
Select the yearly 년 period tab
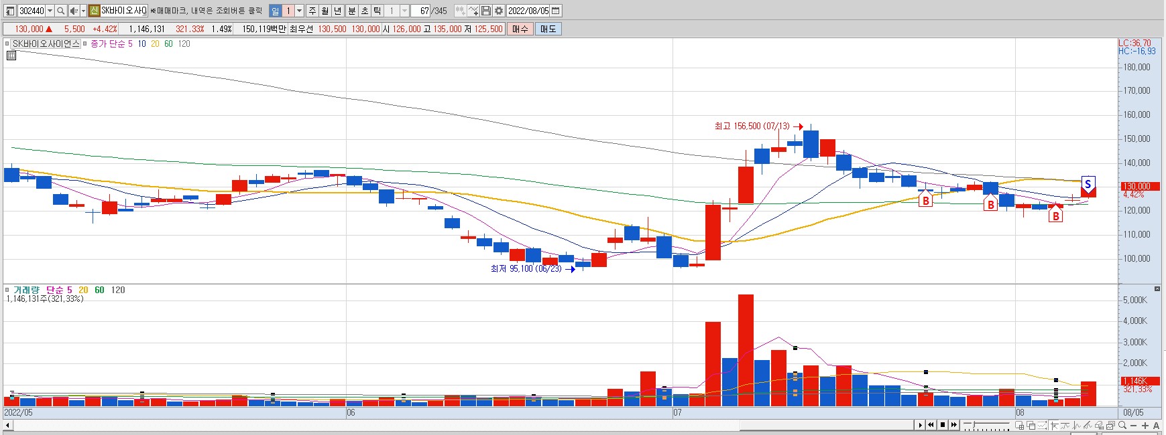[338, 11]
